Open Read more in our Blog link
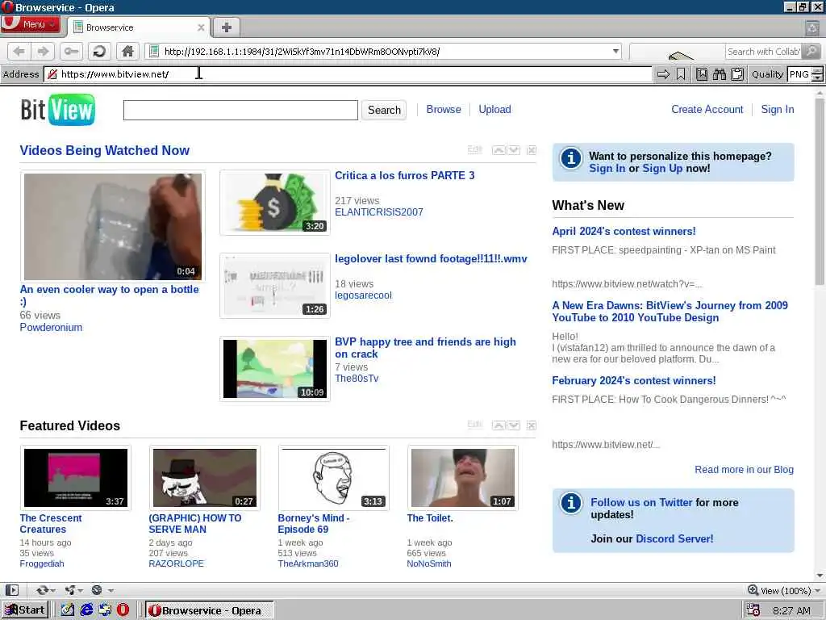 pyautogui.click(x=744, y=469)
